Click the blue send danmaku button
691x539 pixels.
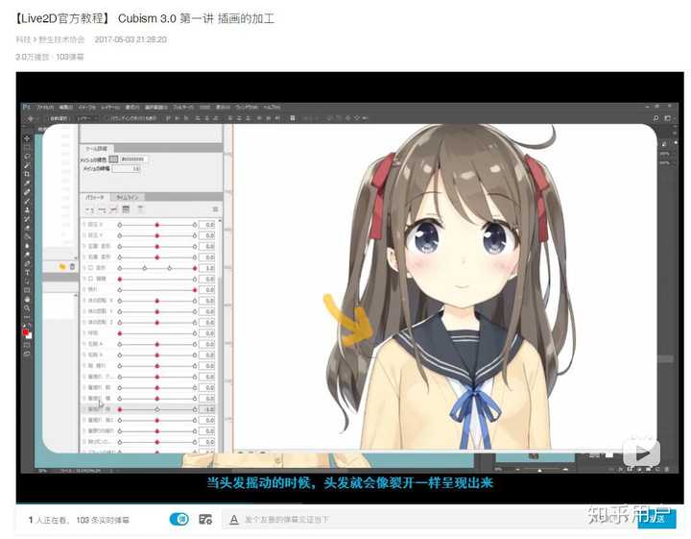tap(656, 519)
